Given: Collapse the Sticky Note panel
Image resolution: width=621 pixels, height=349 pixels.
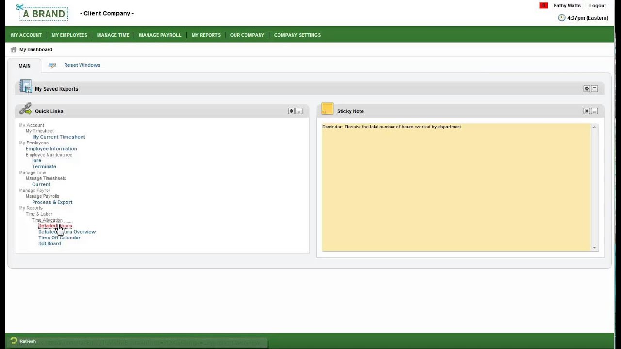Looking at the screenshot, I should [594, 111].
